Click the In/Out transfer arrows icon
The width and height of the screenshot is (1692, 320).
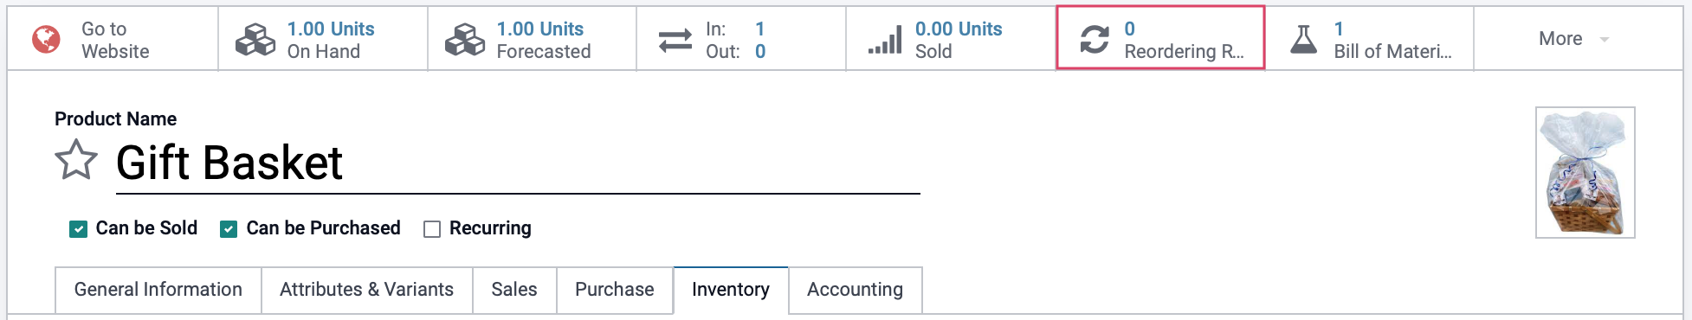click(675, 40)
